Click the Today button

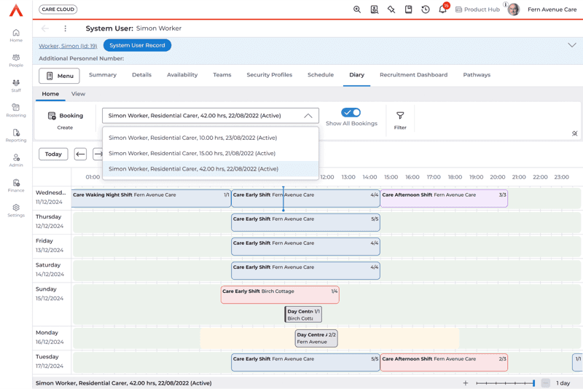(x=53, y=154)
